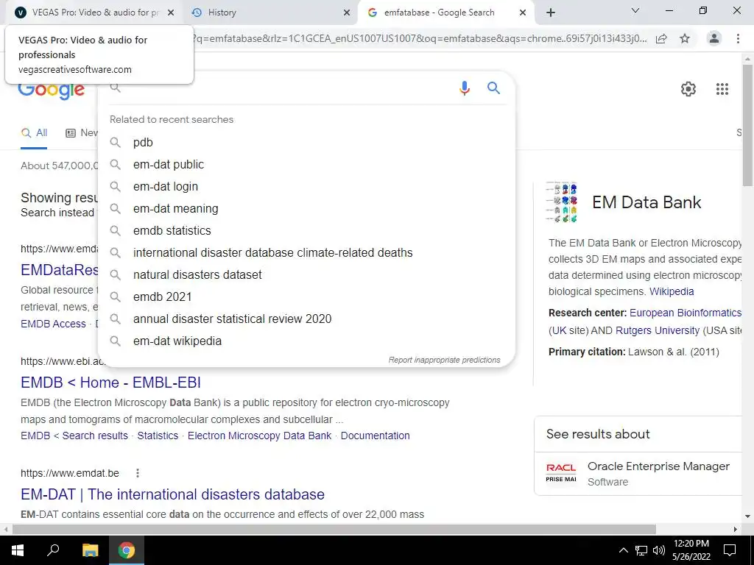Click the scroll down arrow

tap(747, 517)
